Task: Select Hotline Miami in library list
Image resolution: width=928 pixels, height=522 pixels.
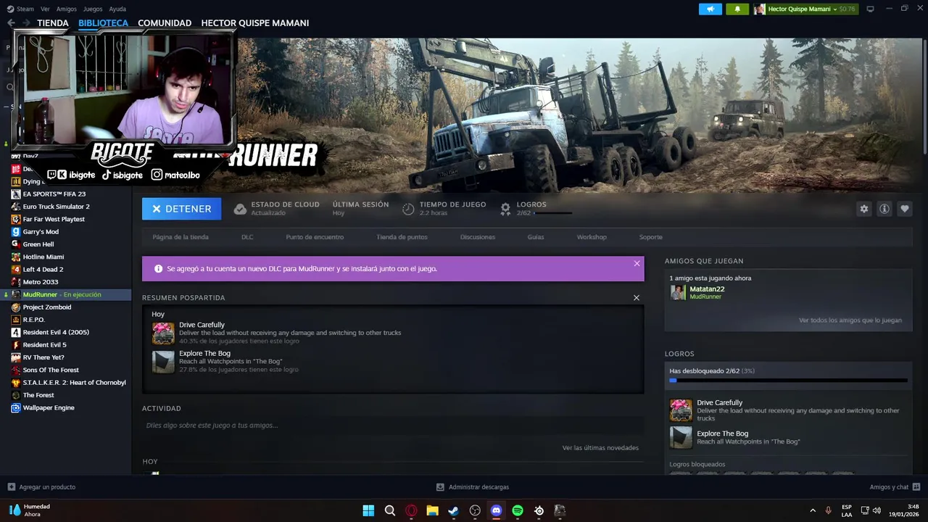Action: click(43, 257)
